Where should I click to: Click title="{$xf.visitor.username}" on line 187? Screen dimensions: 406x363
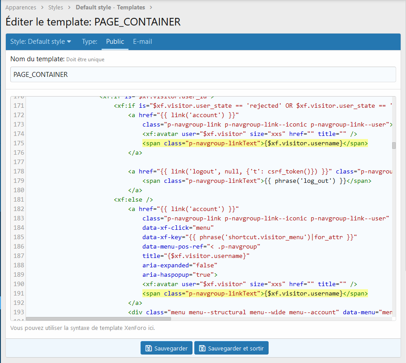pos(196,256)
